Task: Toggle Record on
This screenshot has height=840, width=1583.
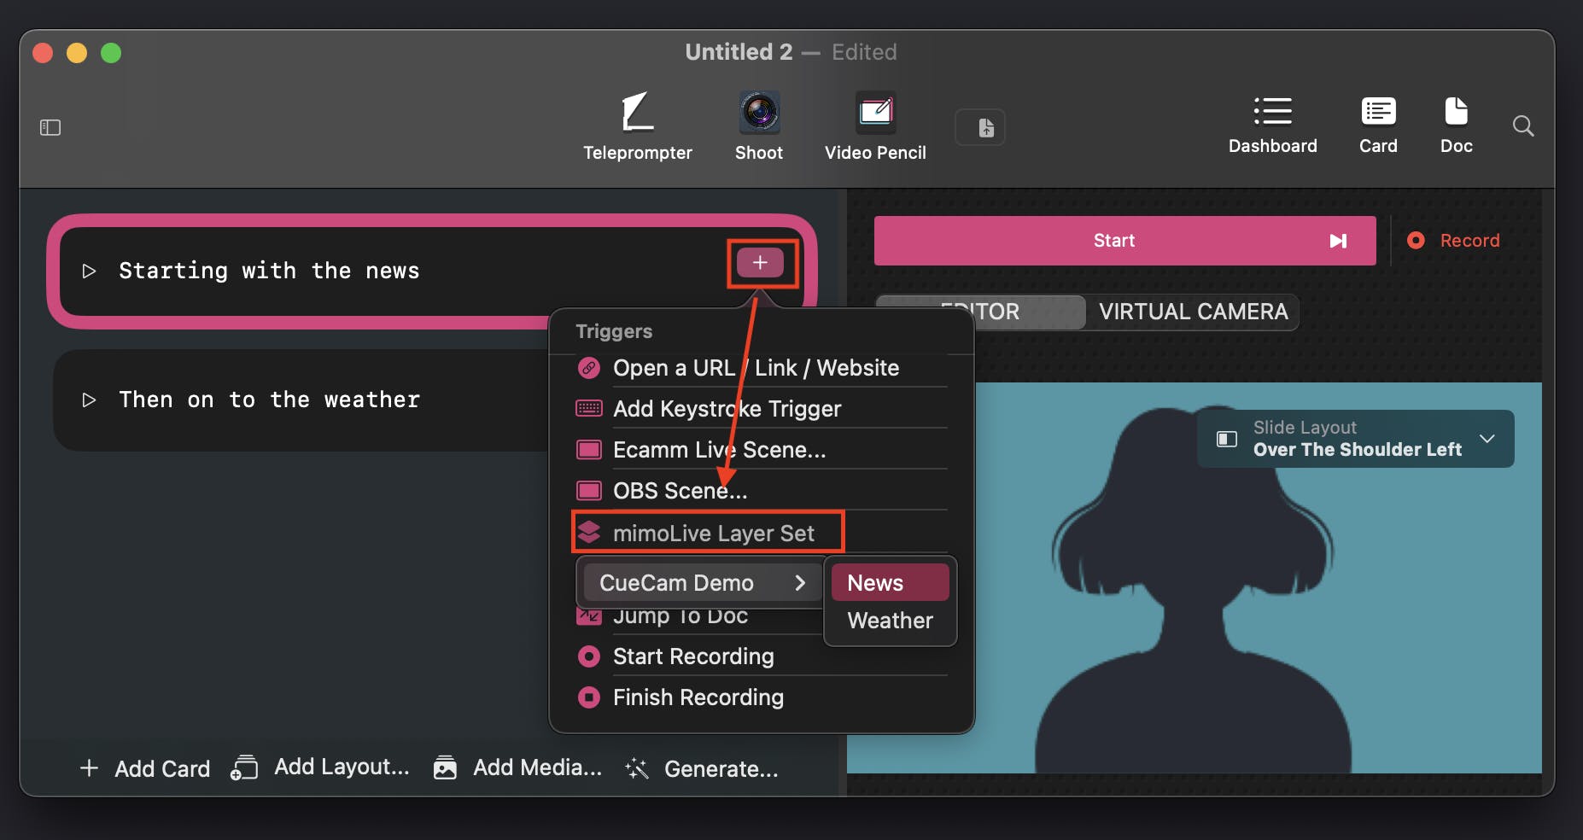Action: (1453, 241)
